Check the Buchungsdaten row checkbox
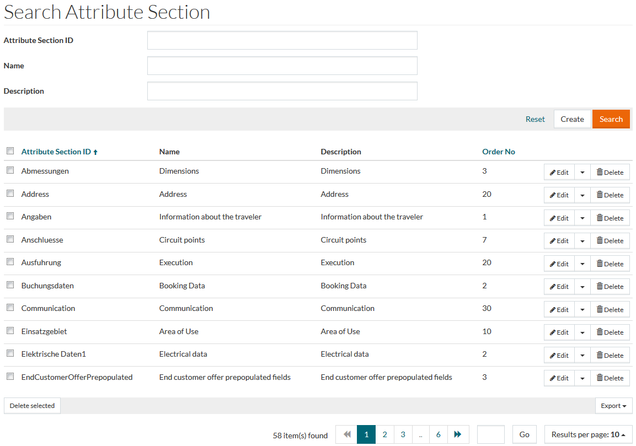This screenshot has height=446, width=636. tap(10, 285)
